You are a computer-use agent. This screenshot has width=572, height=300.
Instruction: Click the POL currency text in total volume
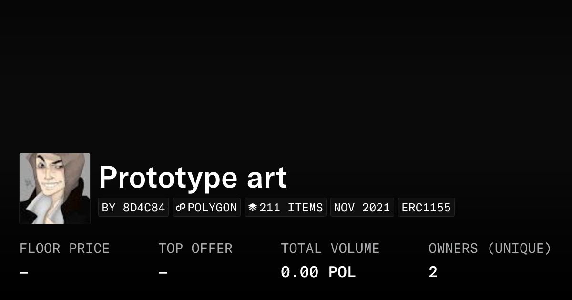[x=342, y=271]
